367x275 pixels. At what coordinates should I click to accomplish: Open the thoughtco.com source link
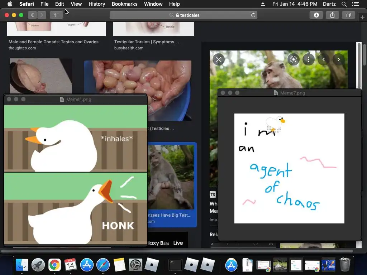[x=22, y=48]
